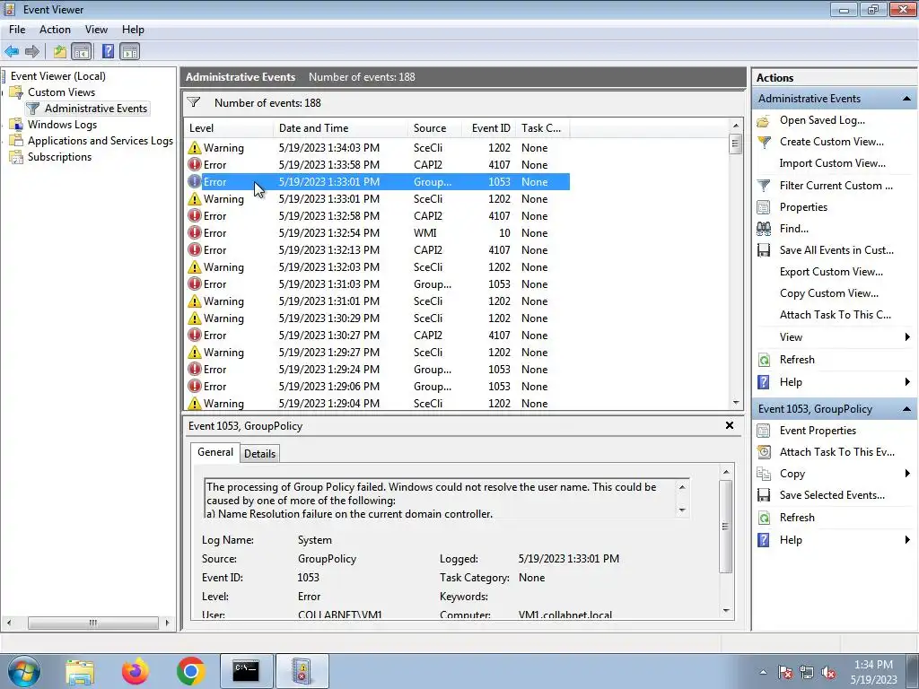Open Command Prompt from the taskbar

click(x=246, y=671)
